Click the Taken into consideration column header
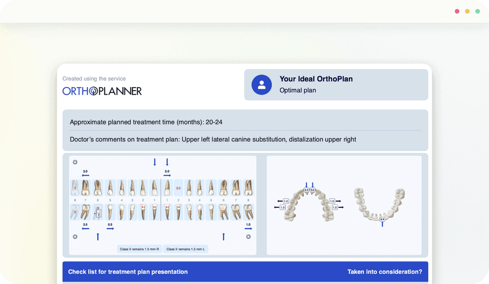The height and width of the screenshot is (284, 489). (x=384, y=272)
